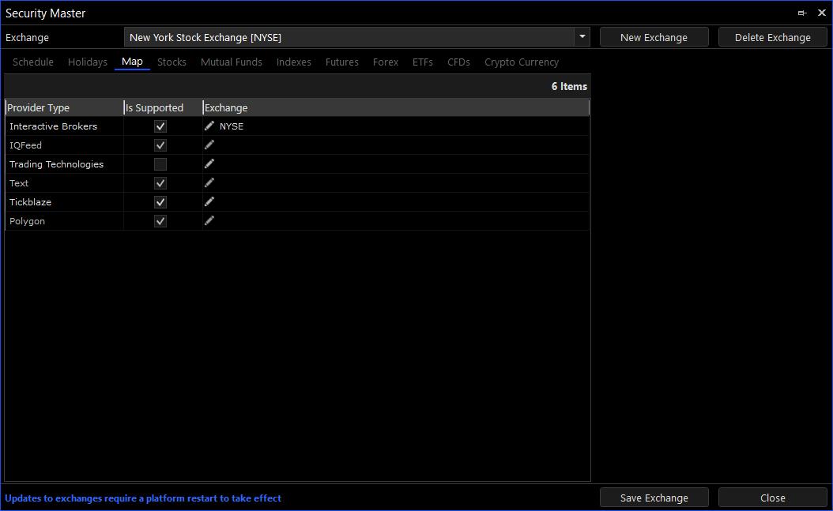Uncheck the IQFeed Is Supported checkbox
Image resolution: width=833 pixels, height=511 pixels.
point(160,145)
